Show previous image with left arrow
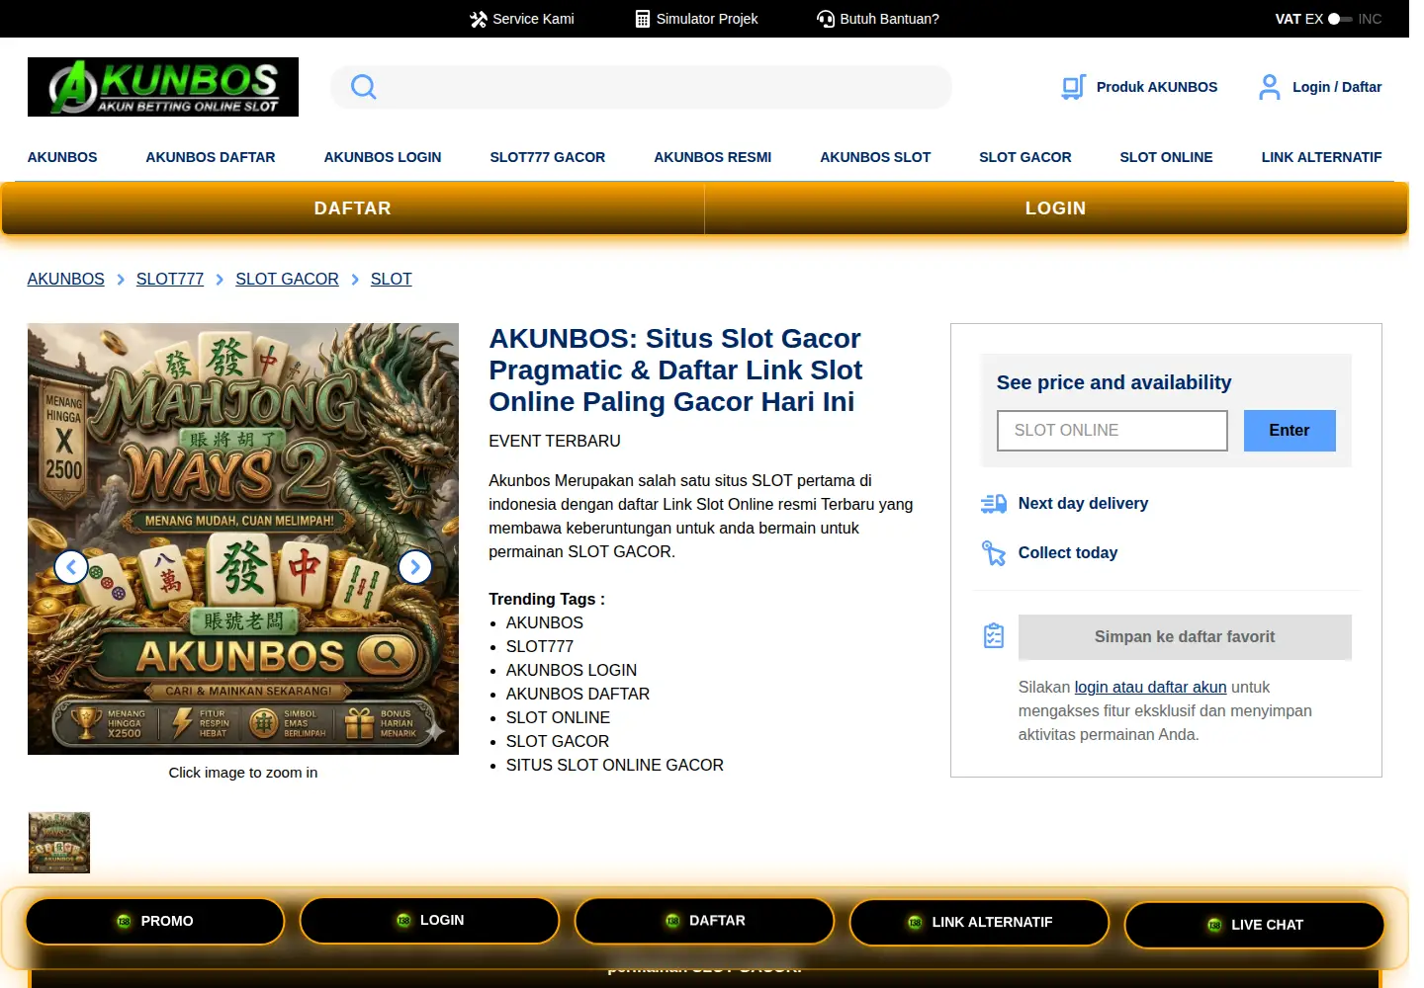The width and height of the screenshot is (1424, 988). (71, 567)
